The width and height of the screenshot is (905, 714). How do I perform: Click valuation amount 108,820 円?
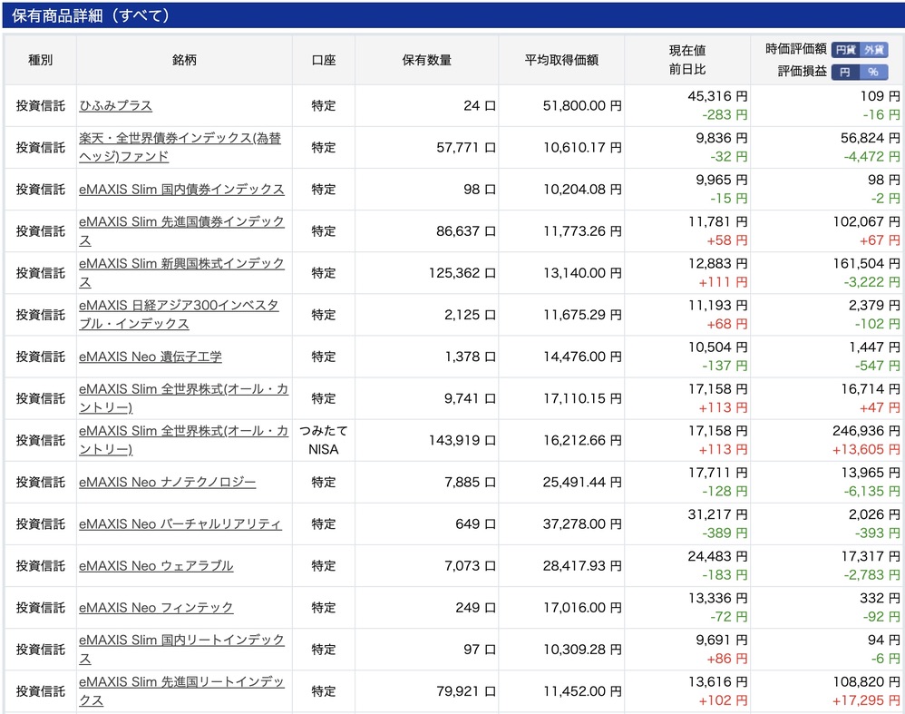point(866,681)
